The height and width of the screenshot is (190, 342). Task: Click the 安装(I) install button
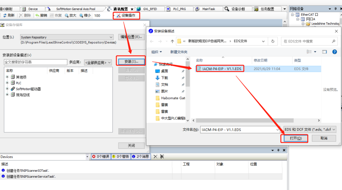click(x=131, y=61)
